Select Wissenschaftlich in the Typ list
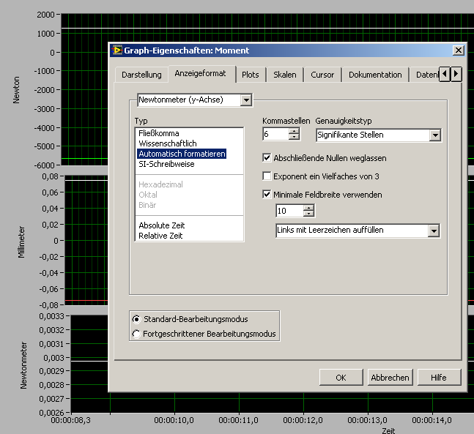Screen dimensions: 474x434 [168, 143]
